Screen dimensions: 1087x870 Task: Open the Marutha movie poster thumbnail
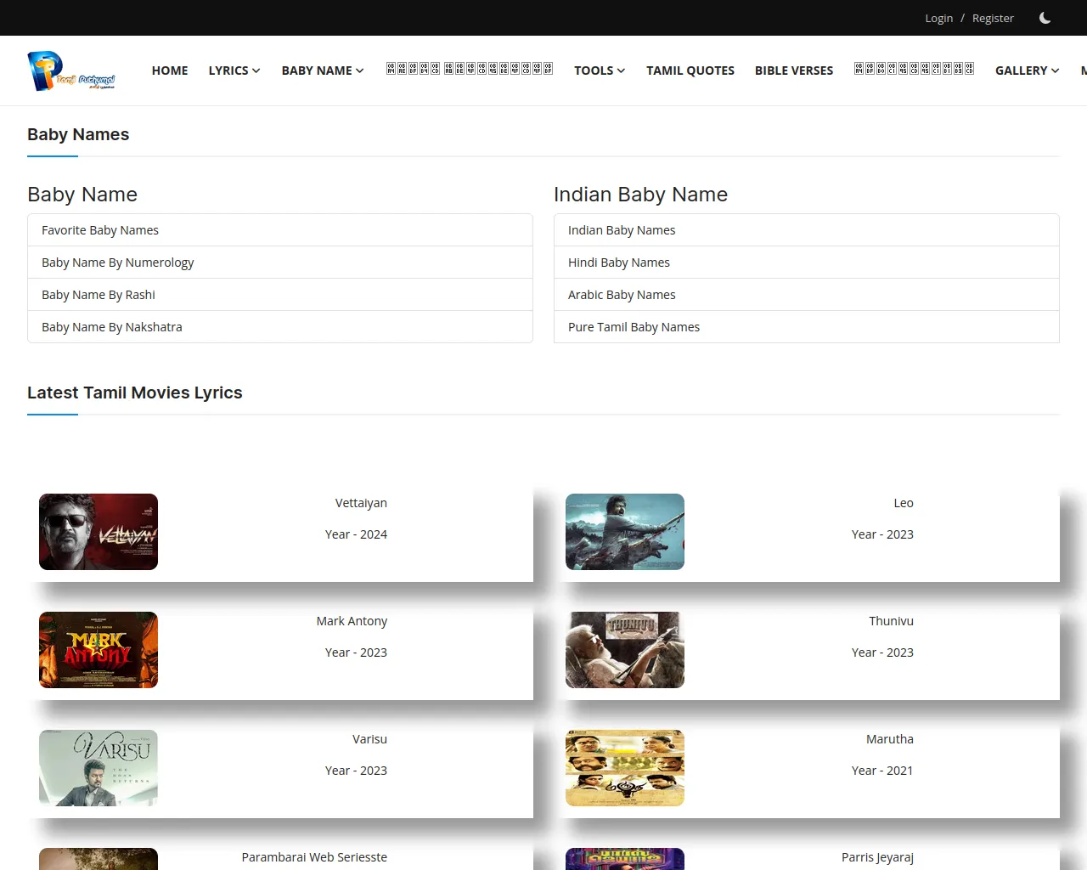pos(625,768)
